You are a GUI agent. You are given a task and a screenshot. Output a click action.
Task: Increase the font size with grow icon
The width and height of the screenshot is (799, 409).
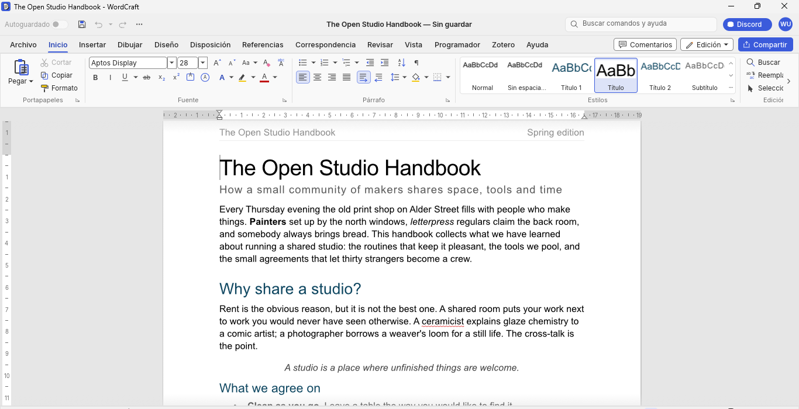[217, 63]
